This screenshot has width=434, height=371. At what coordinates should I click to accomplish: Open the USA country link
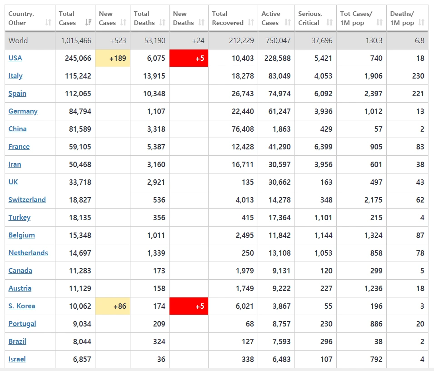click(x=15, y=58)
